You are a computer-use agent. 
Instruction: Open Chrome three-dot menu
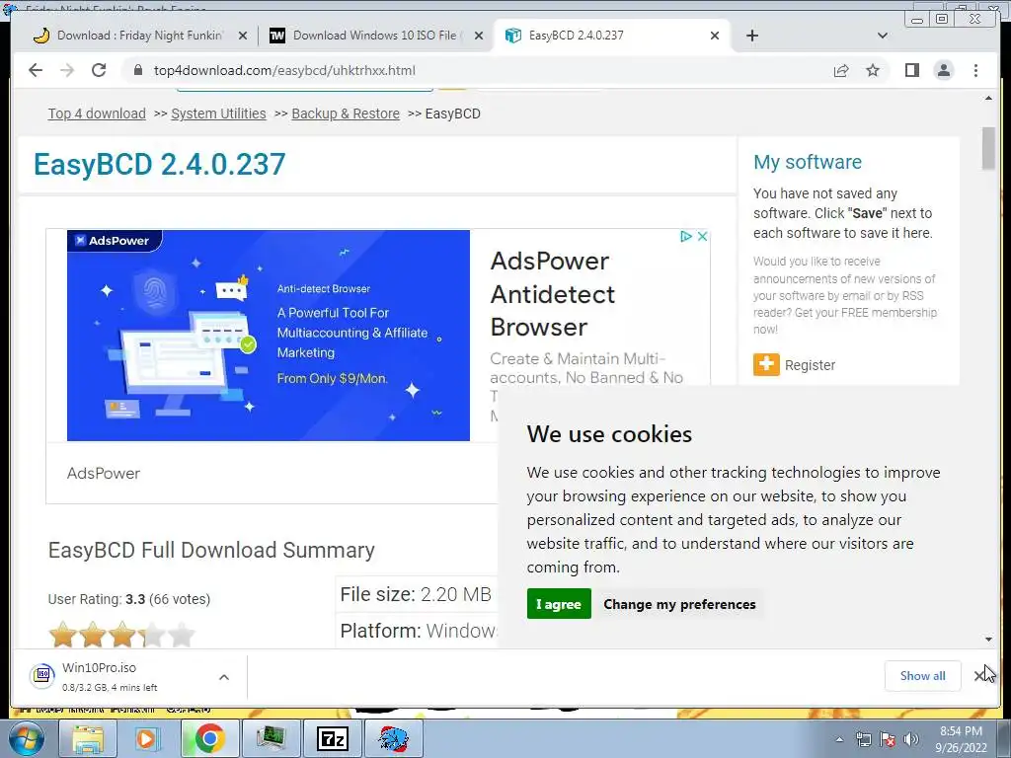[x=975, y=70]
